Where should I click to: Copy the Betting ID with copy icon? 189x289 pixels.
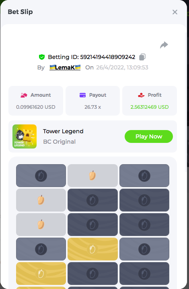[x=142, y=57]
